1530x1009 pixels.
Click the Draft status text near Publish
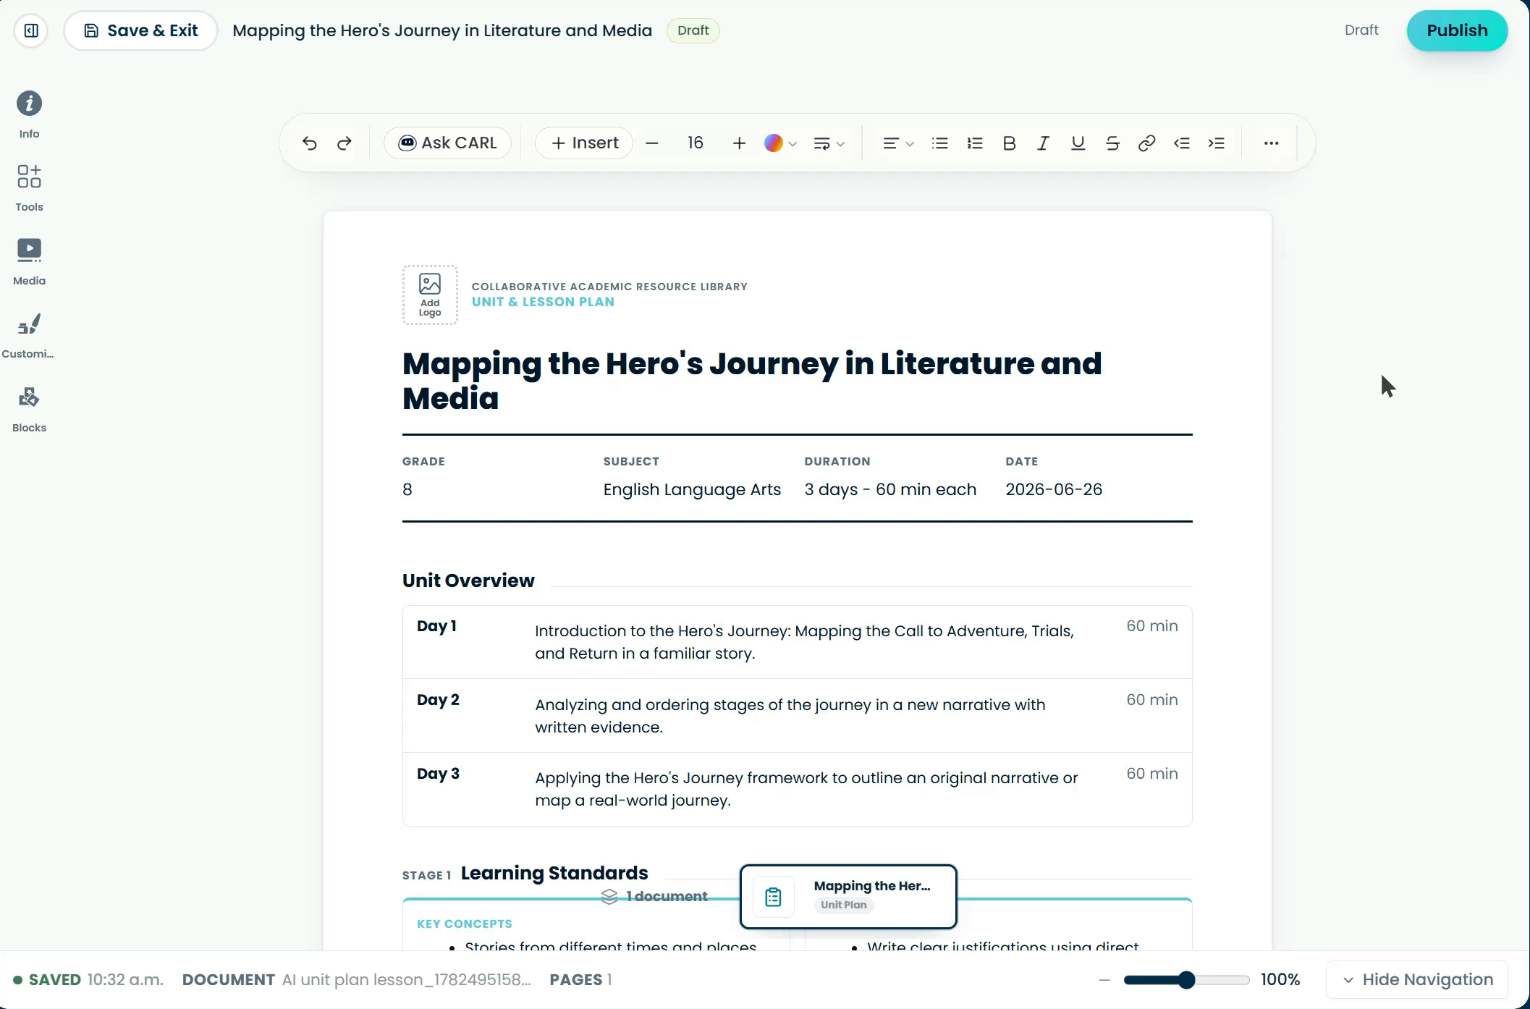click(x=1361, y=30)
